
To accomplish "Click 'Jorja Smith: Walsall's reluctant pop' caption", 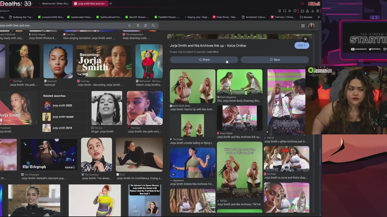I will (x=44, y=178).
